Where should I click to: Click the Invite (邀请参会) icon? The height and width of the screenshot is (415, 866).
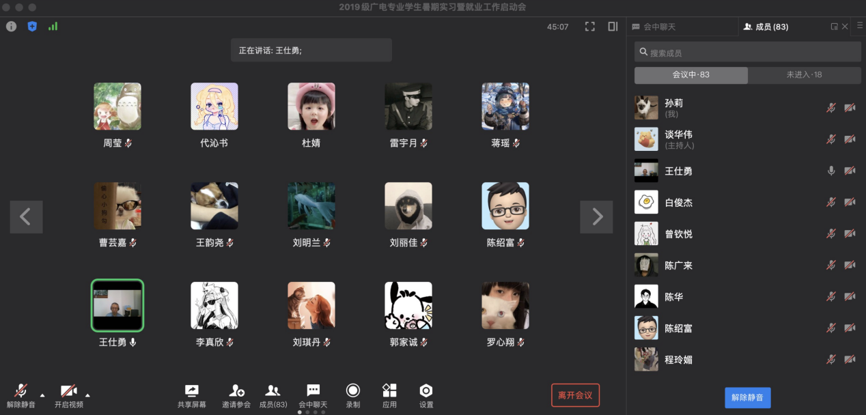point(236,391)
